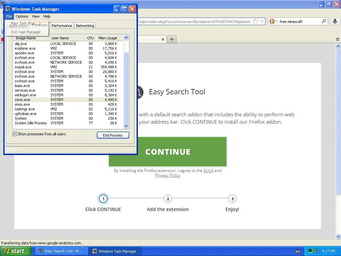Select the taskmgr.exe process row
Screen dimensions: 341x256
pyautogui.click(x=66, y=109)
